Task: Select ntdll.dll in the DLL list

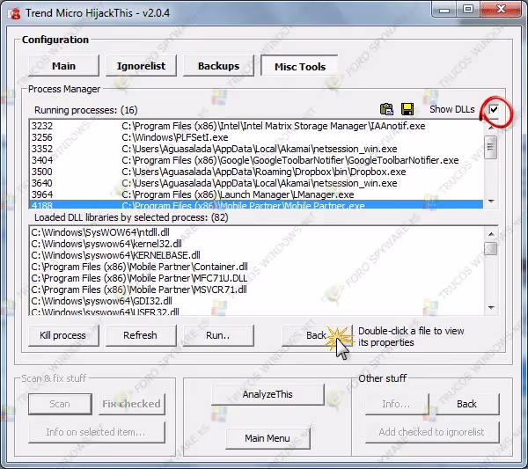Action: pyautogui.click(x=256, y=232)
